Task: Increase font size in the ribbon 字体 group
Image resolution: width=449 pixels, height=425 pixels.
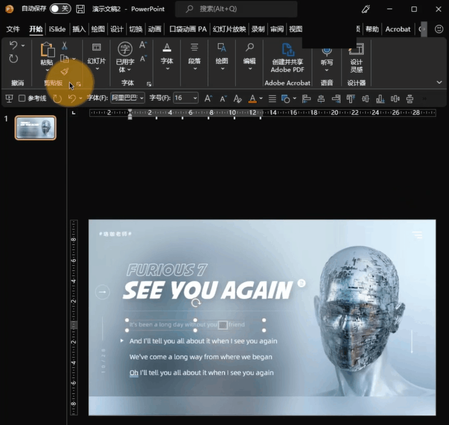Action: 143,45
